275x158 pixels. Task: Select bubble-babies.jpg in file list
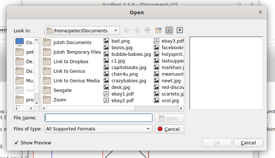pos(131,54)
